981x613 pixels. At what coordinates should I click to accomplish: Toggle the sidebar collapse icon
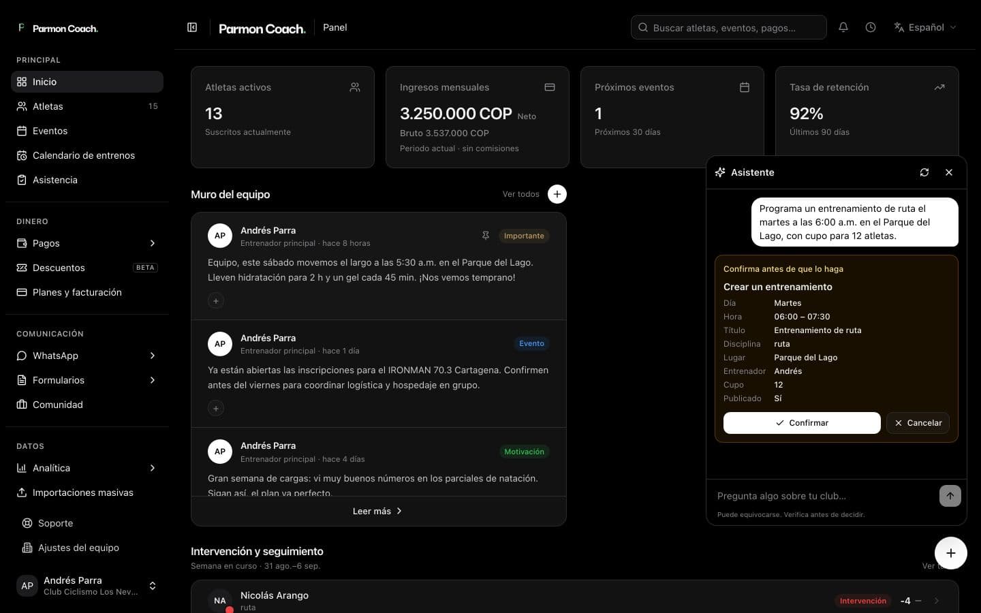point(192,27)
